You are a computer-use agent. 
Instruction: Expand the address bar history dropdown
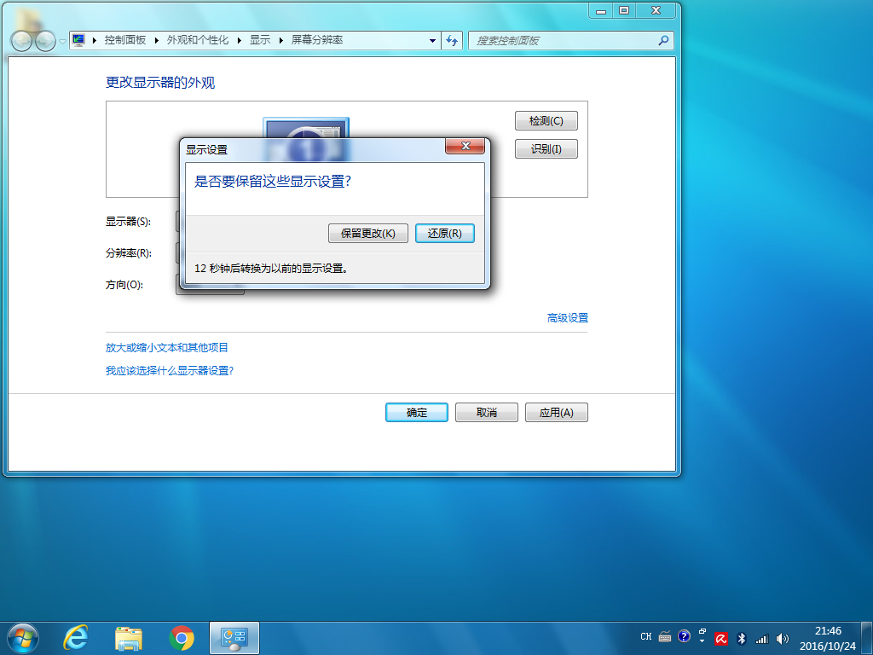432,41
